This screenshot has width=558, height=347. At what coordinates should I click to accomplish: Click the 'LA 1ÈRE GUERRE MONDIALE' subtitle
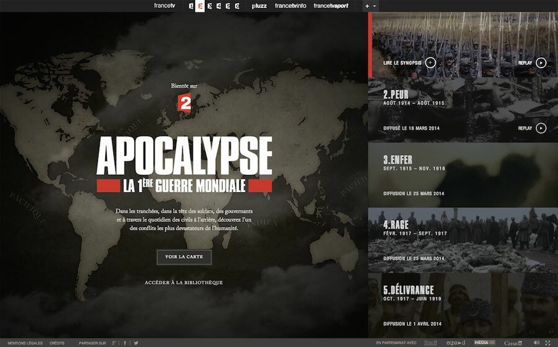pyautogui.click(x=184, y=186)
